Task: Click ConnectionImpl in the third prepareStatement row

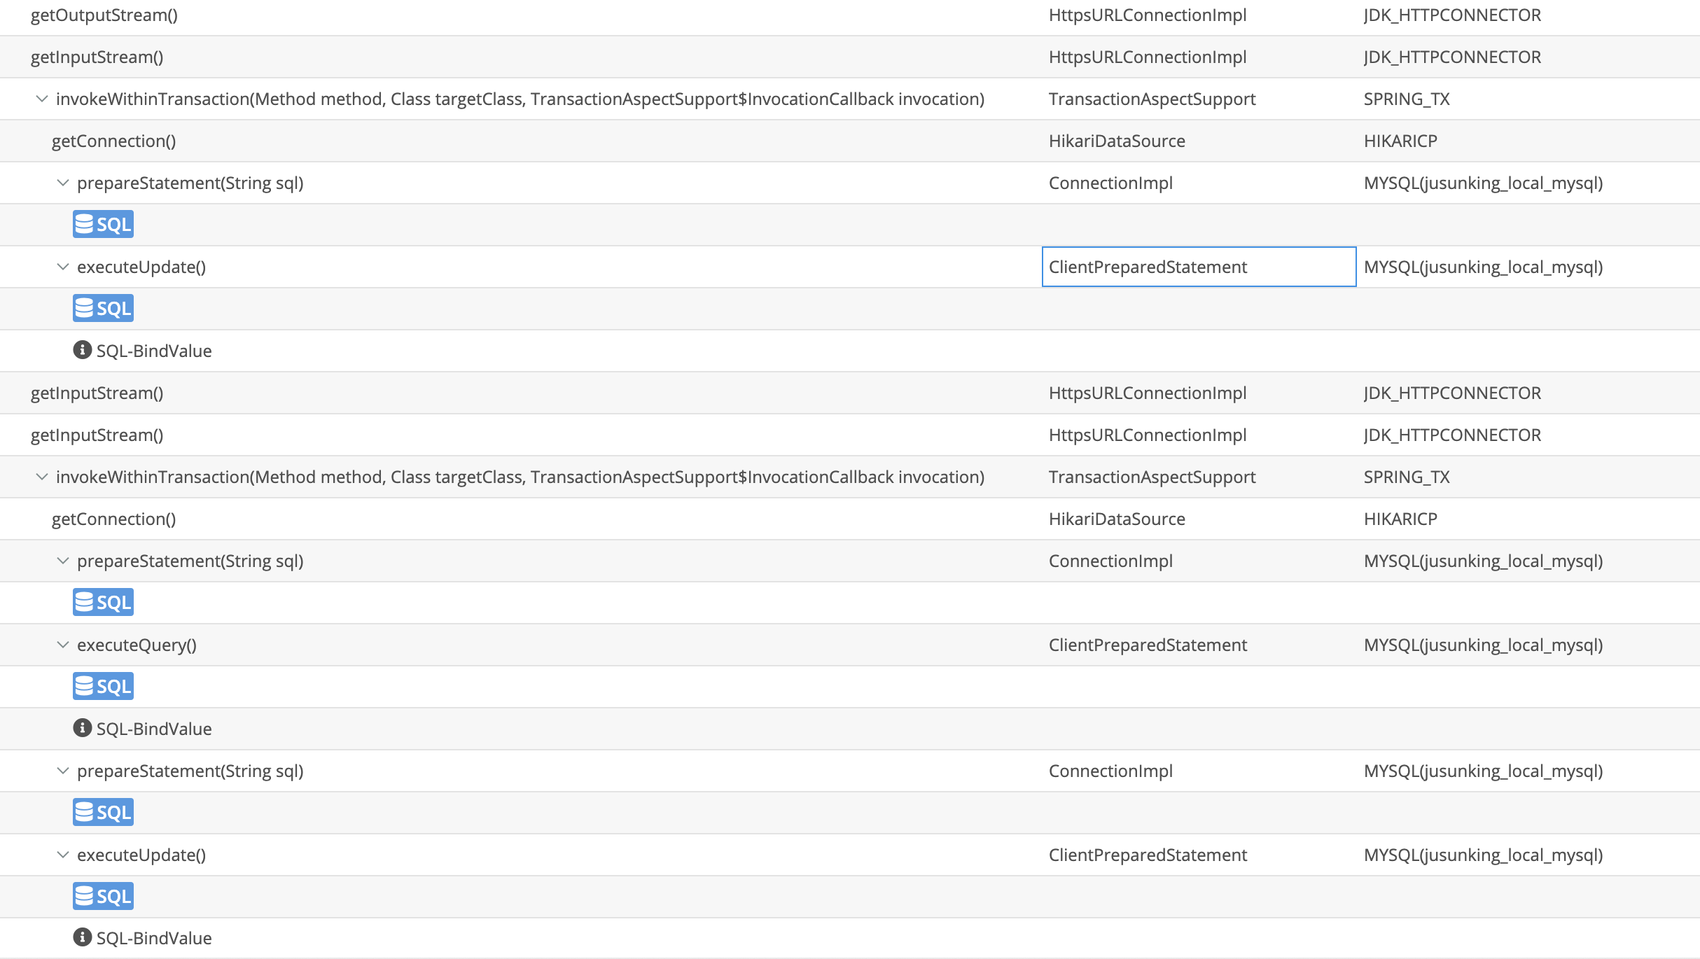Action: pos(1110,771)
